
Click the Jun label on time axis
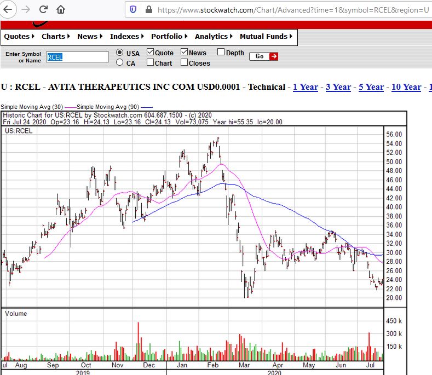click(x=341, y=365)
